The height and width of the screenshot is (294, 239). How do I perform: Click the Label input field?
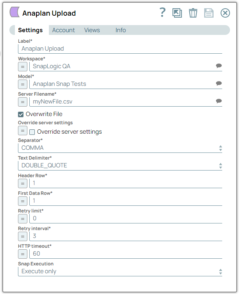120,49
